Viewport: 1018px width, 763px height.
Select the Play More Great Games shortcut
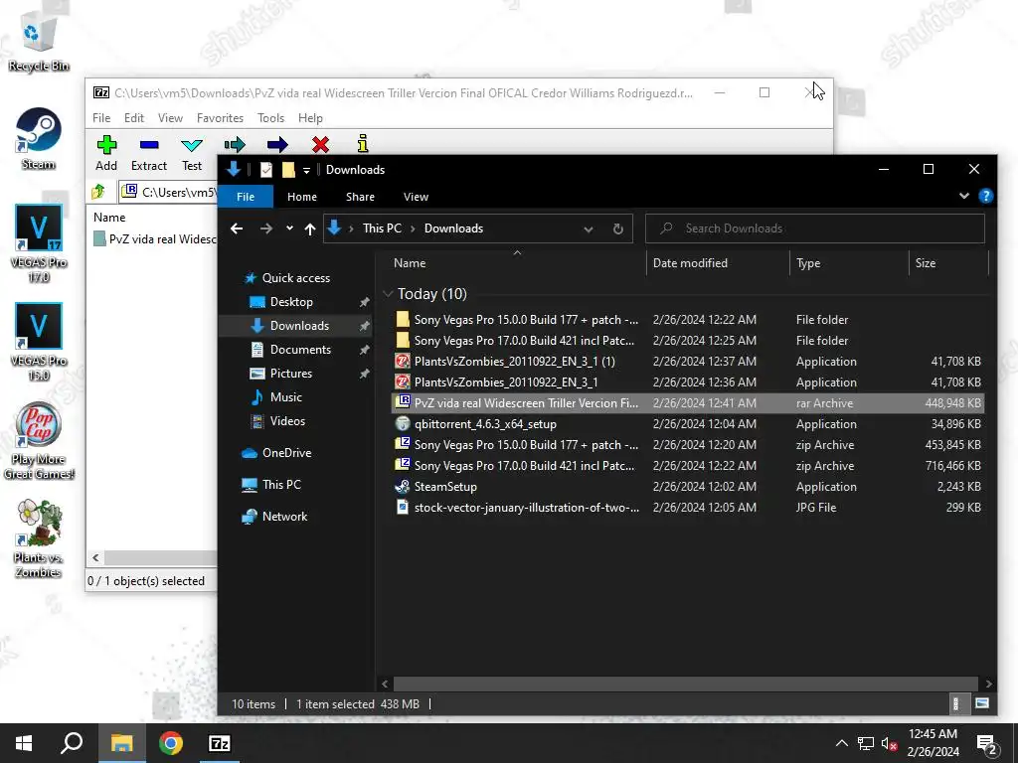tap(39, 441)
